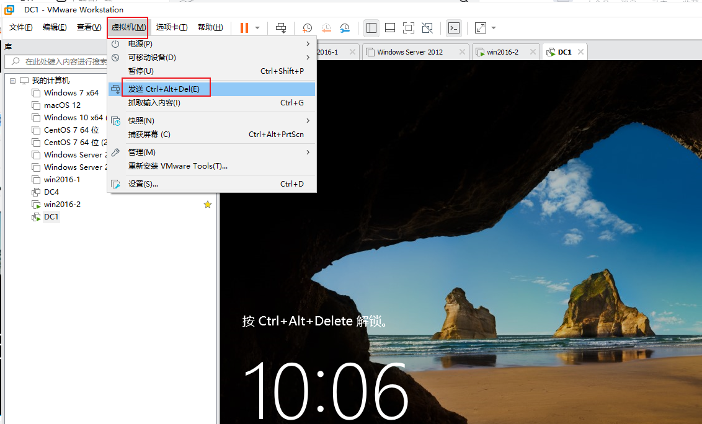
Task: Switch to DC1 tab
Action: tap(564, 53)
